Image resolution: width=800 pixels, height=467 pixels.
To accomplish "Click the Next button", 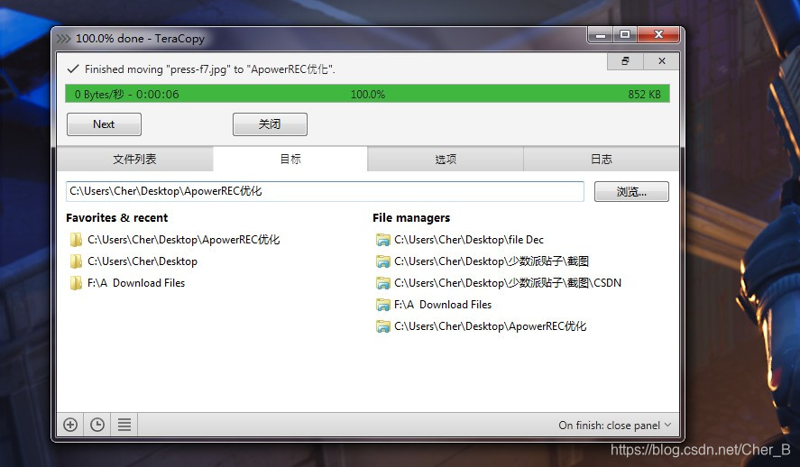I will click(104, 124).
